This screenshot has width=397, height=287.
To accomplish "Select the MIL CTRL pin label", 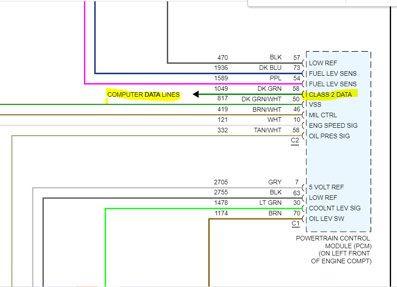I will (323, 115).
